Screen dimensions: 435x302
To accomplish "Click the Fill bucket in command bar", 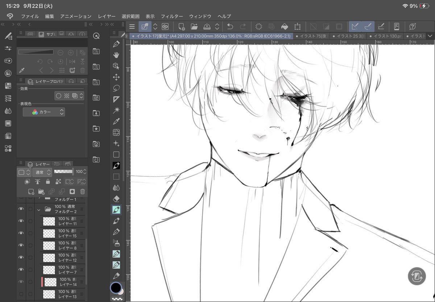I will 285,26.
